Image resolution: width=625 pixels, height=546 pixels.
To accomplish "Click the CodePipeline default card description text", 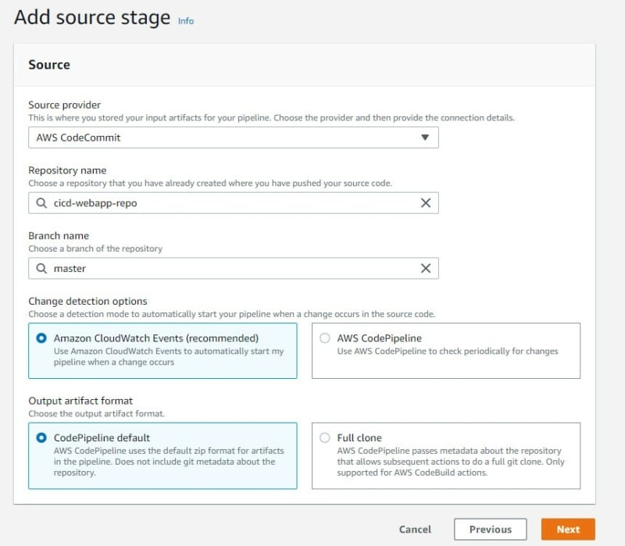I will point(169,462).
